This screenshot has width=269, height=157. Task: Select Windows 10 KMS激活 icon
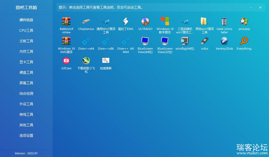tap(66, 41)
